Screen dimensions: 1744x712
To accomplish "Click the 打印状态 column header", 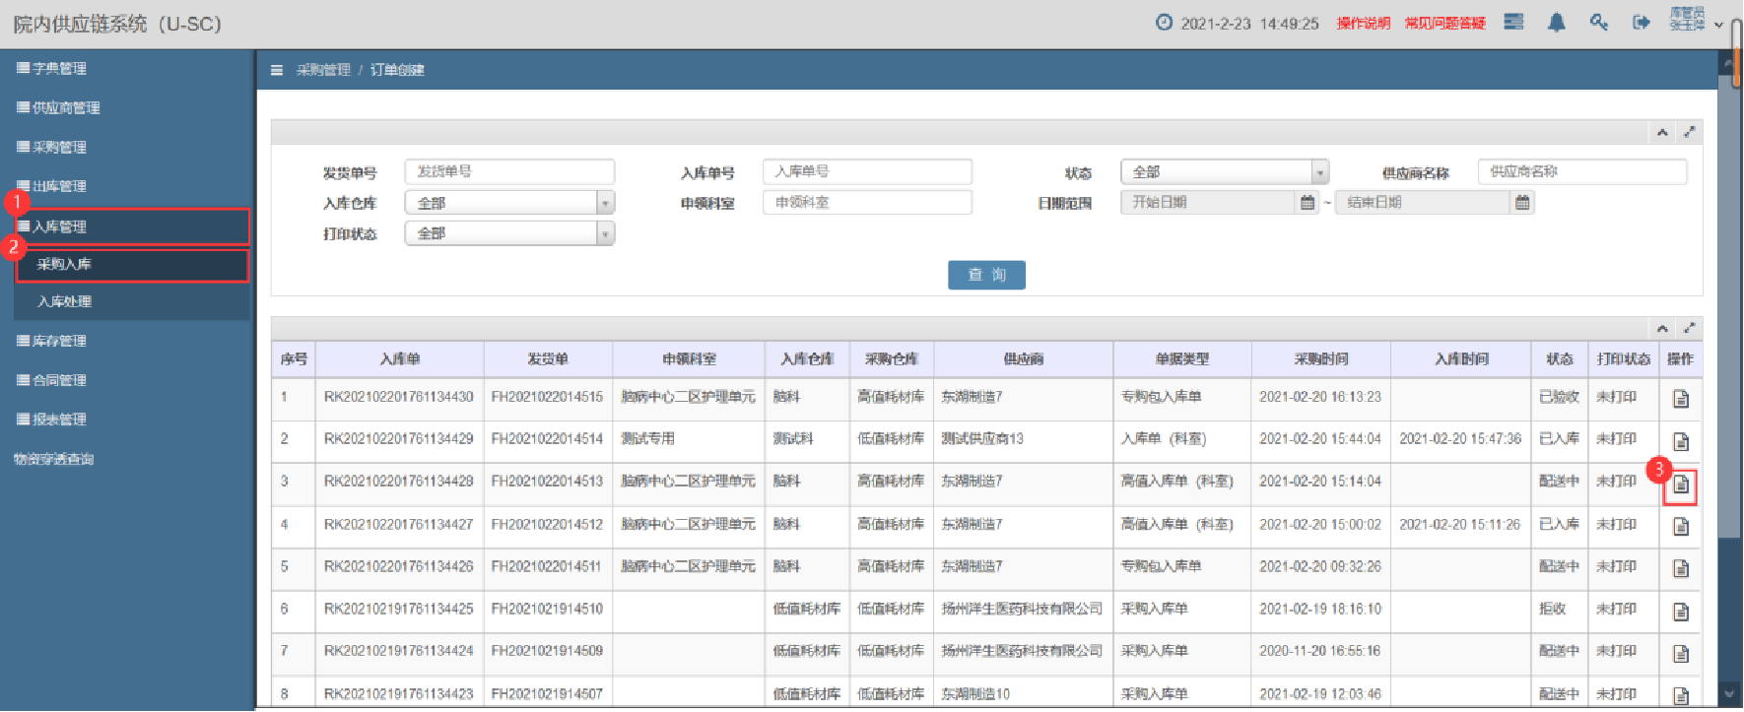I will 1624,359.
